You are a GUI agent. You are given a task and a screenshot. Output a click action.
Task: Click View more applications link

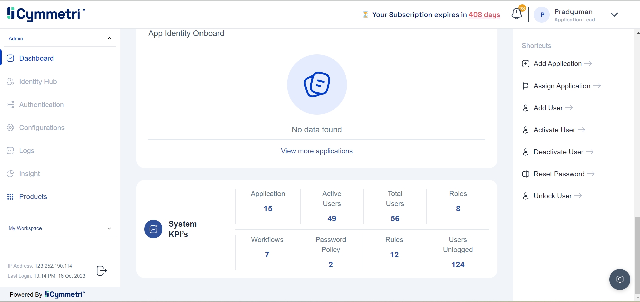click(317, 151)
